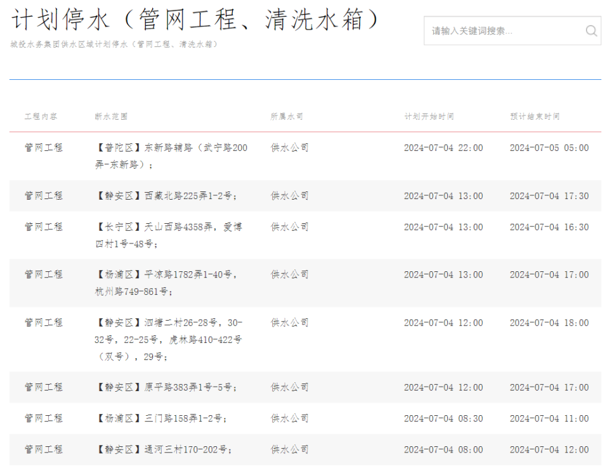The image size is (609, 471).
Task: Click the search magnifier icon
Action: coord(591,30)
